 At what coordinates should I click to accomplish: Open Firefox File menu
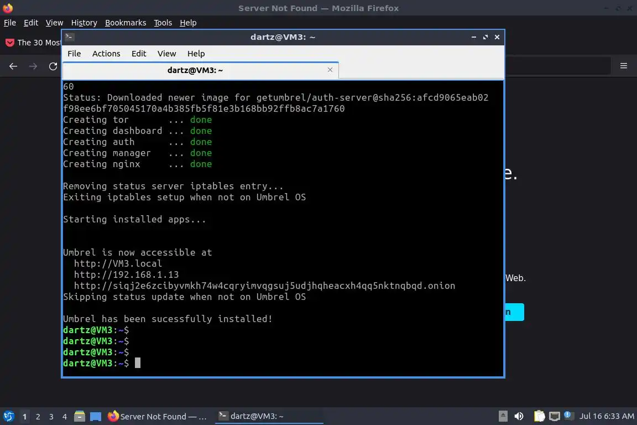click(x=10, y=23)
